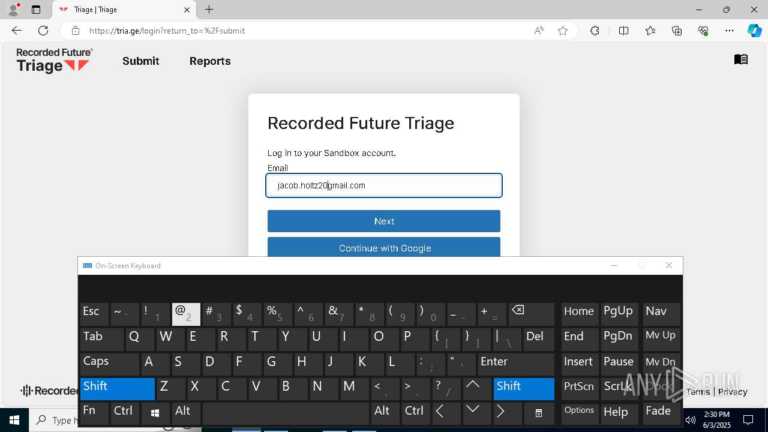Open a new browser tab
The image size is (768, 432).
(209, 10)
